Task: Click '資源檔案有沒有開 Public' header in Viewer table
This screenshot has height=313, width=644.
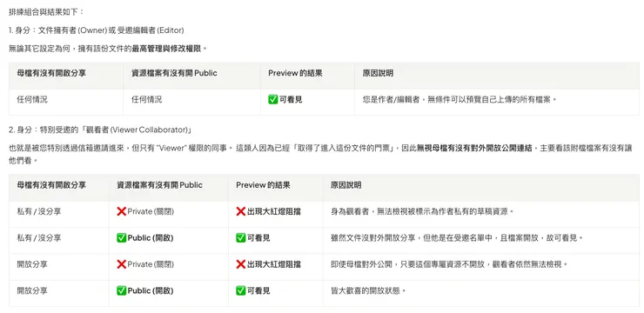Action: click(160, 185)
